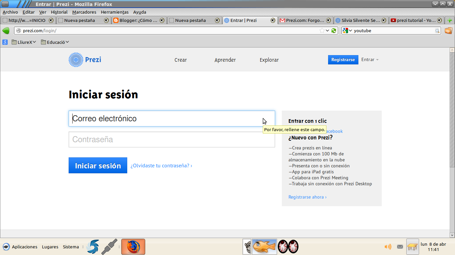This screenshot has width=455, height=255.
Task: Focus the Contraseña field
Action: pos(172,139)
